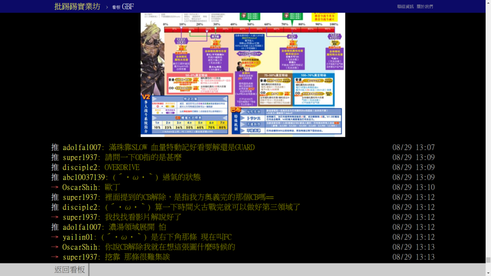Click username yailin01
The height and width of the screenshot is (276, 491).
[x=78, y=237]
